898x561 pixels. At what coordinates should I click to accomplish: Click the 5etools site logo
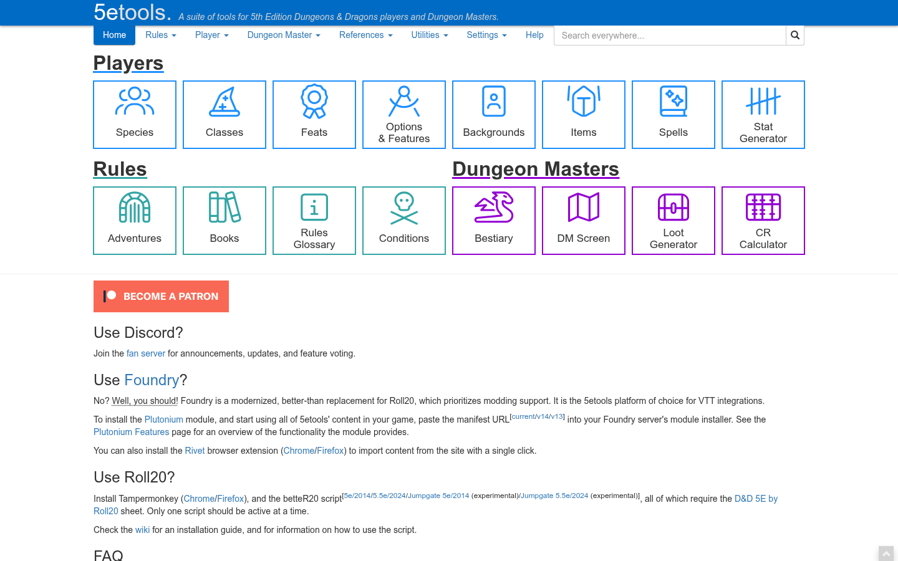point(132,12)
